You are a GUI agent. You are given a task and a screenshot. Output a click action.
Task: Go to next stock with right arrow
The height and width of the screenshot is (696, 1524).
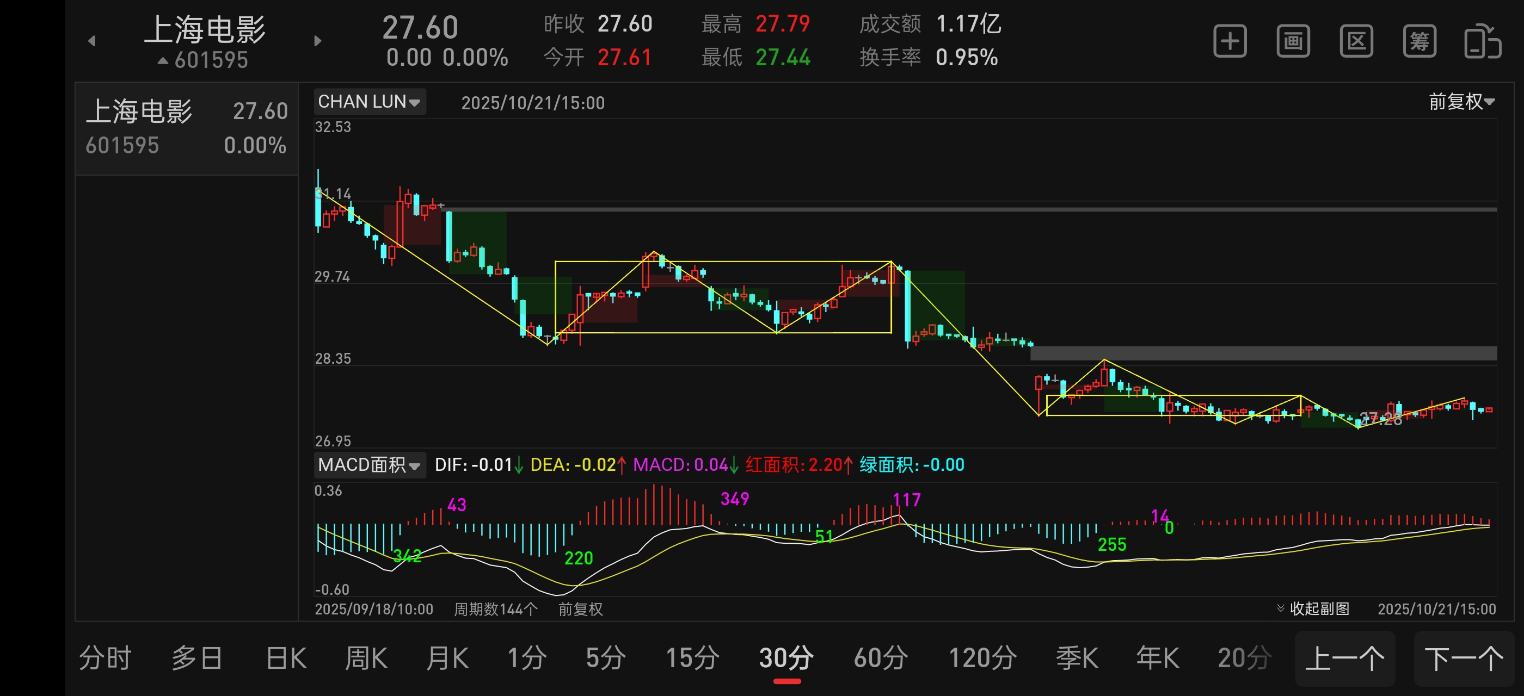click(318, 41)
